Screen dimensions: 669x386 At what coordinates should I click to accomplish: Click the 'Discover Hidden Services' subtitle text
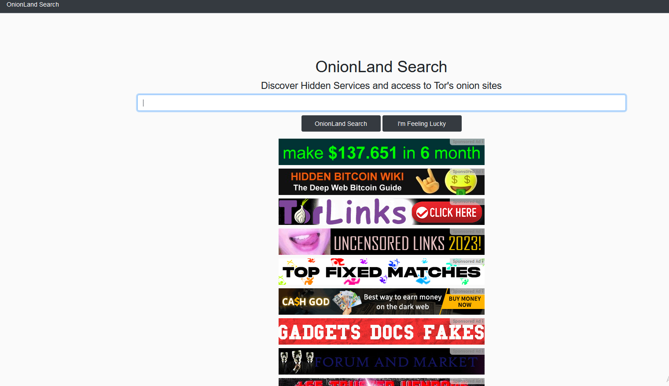tap(381, 85)
